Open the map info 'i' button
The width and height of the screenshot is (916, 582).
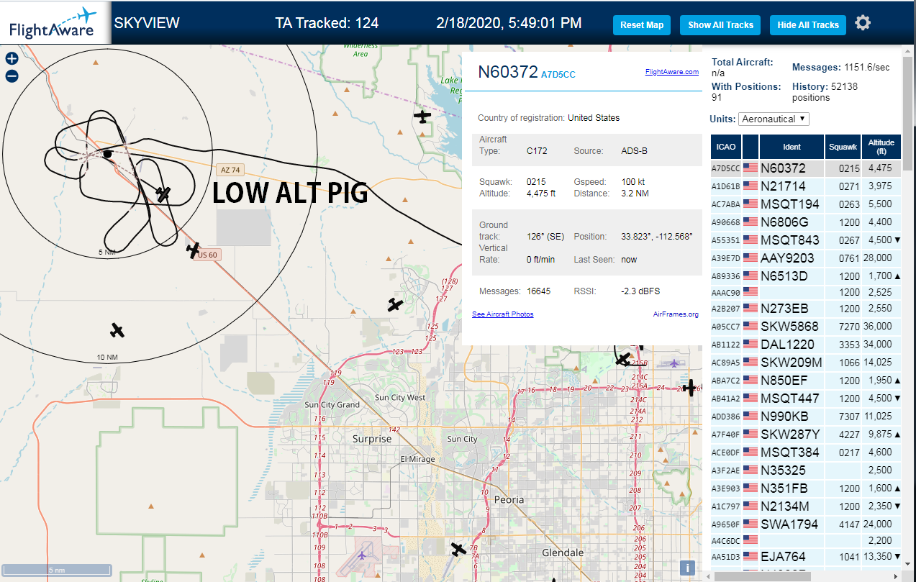point(687,568)
